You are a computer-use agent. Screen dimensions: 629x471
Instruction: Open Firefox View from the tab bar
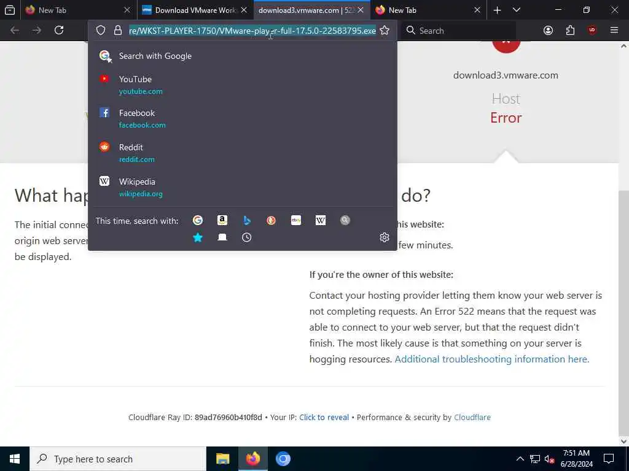tap(10, 10)
